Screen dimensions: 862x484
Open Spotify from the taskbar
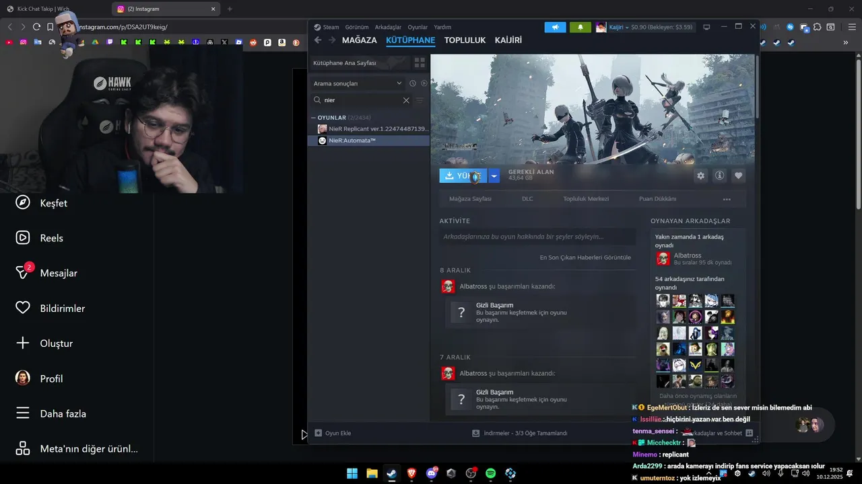pos(491,473)
